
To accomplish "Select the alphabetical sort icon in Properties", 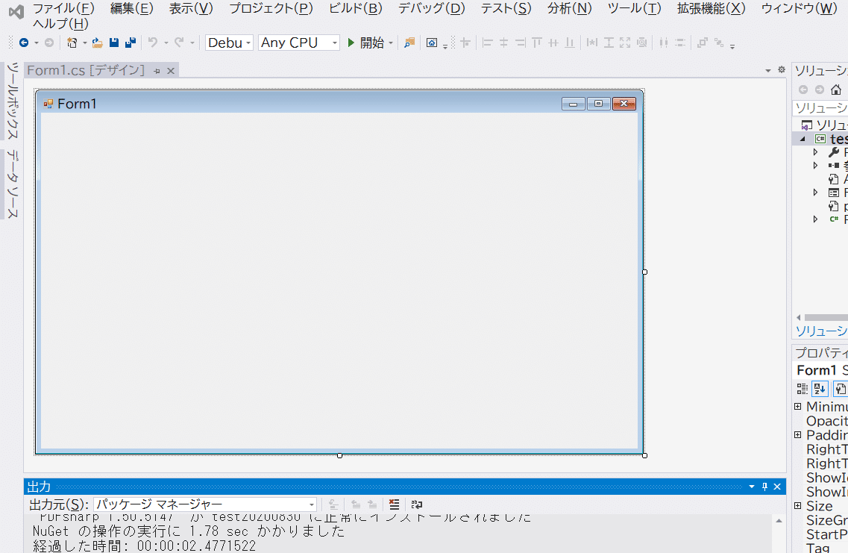I will [x=820, y=389].
